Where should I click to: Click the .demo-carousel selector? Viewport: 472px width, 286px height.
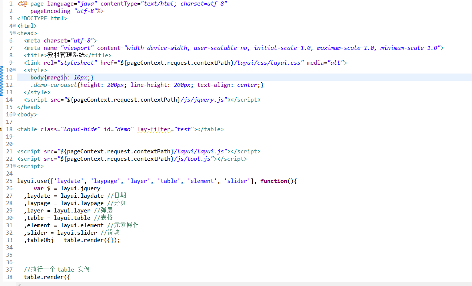pyautogui.click(x=54, y=85)
